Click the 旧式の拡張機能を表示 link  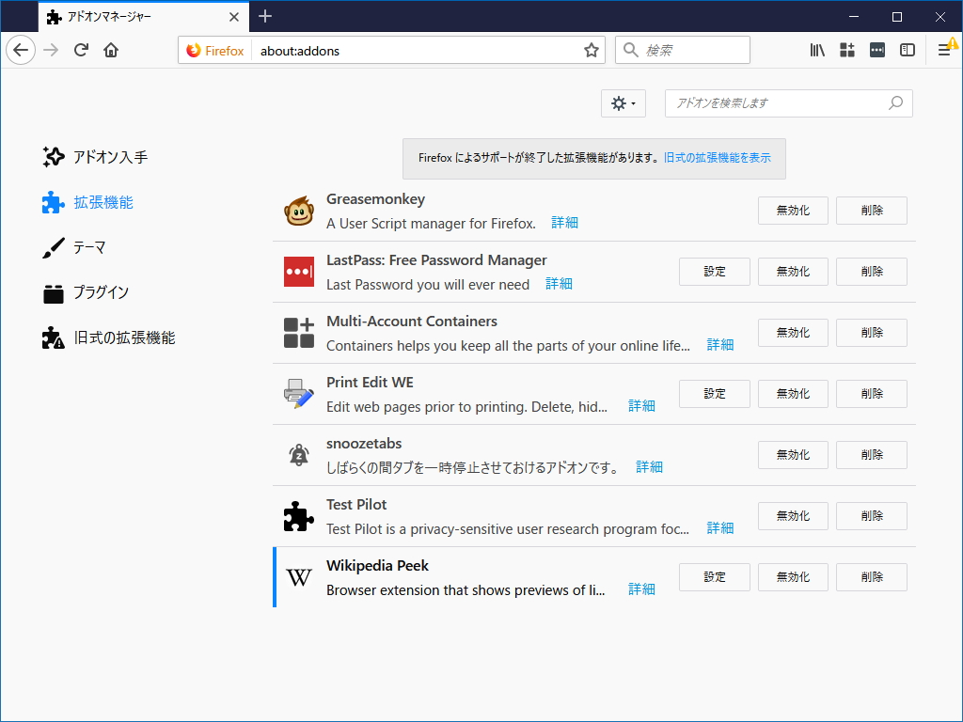[x=717, y=158]
